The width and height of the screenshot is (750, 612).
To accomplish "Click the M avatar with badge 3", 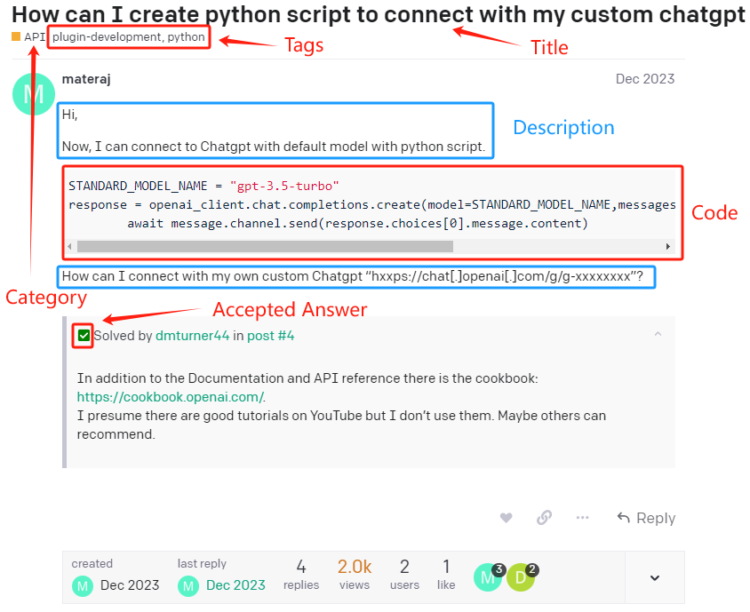I will coord(487,577).
